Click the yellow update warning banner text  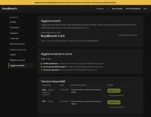(75, 3)
